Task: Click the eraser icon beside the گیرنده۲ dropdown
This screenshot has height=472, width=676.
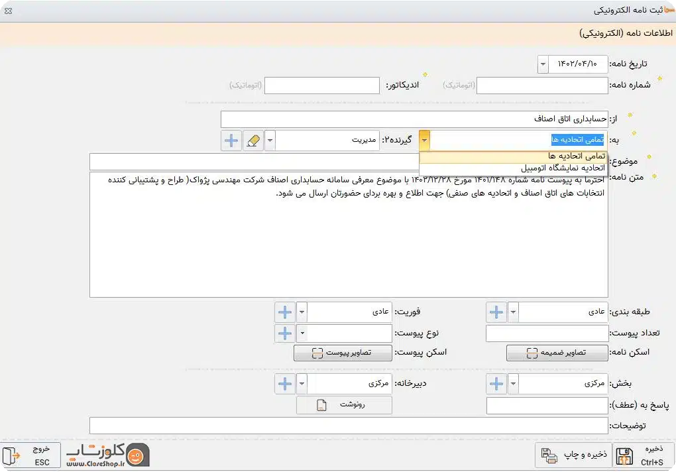Action: (253, 140)
